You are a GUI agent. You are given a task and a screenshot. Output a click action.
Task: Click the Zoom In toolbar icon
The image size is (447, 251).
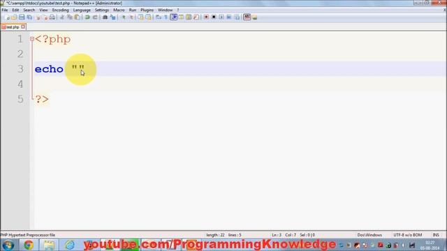(124, 17)
